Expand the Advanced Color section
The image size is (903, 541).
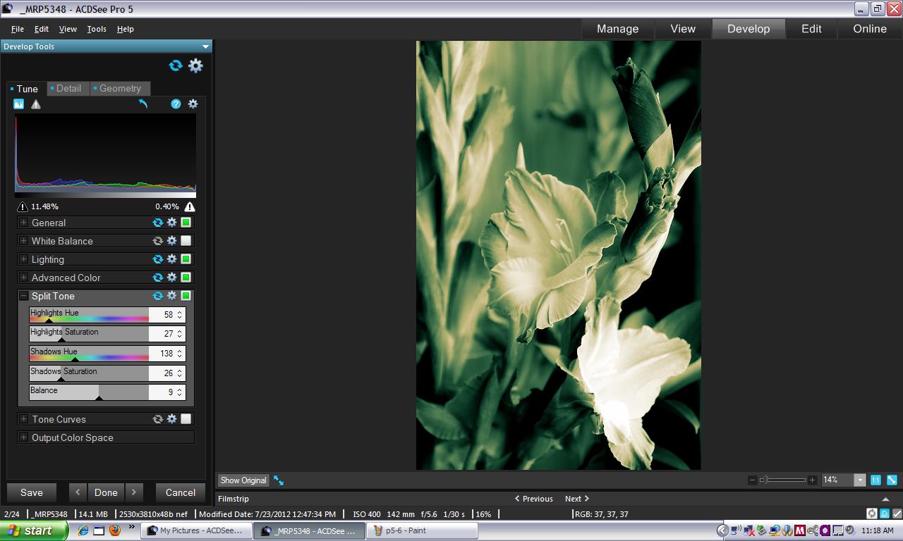[x=23, y=278]
